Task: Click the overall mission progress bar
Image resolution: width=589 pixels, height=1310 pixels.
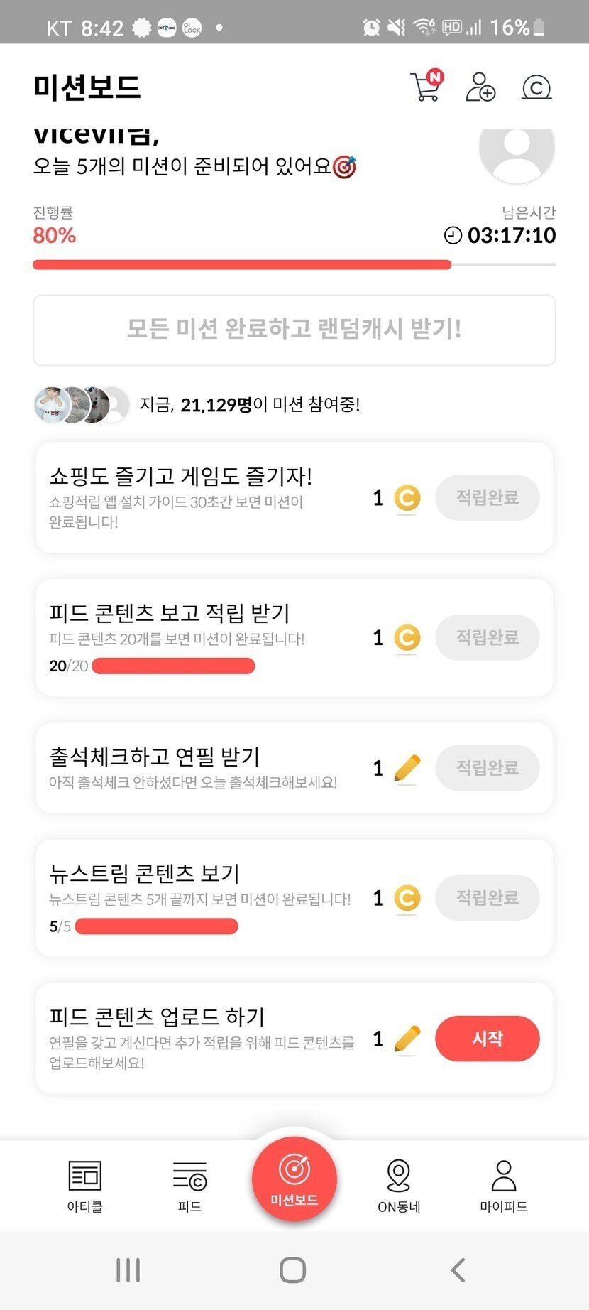Action: 294,265
